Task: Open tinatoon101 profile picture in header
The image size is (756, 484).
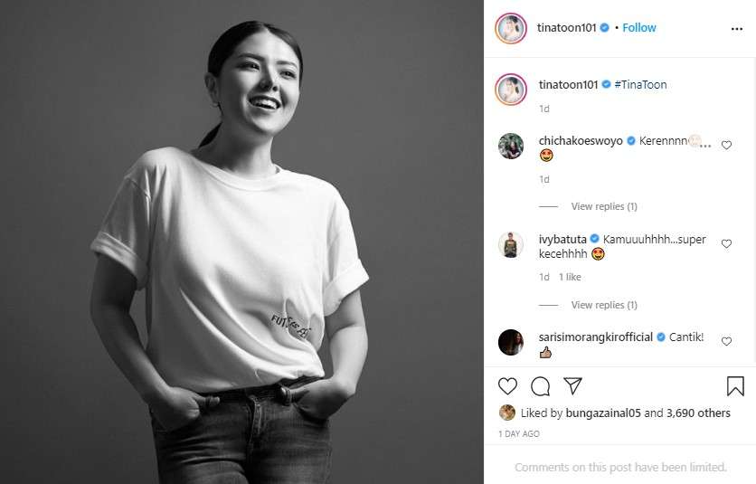Action: 511,28
